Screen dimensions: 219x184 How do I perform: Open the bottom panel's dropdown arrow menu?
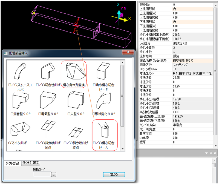coord(207,153)
